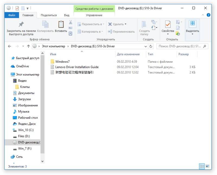Image resolution: width=217 pixels, height=175 pixels.
Task: Click Создать папку new folder icon
Action: (144, 24)
